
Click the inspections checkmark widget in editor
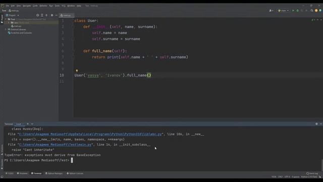point(313,20)
